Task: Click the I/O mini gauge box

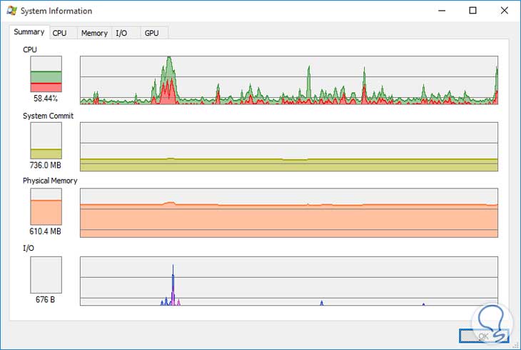Action: coord(46,275)
